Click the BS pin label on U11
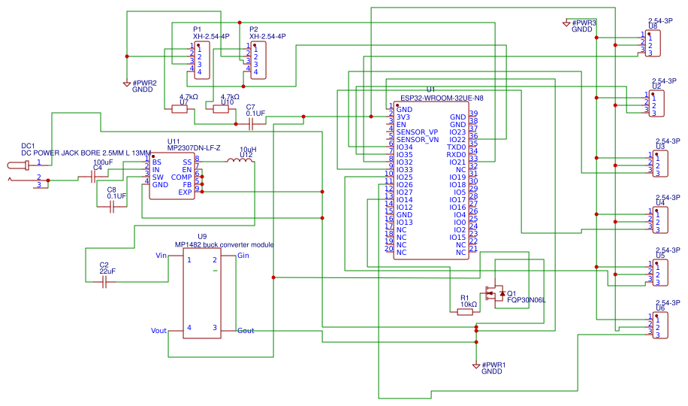 pos(157,162)
